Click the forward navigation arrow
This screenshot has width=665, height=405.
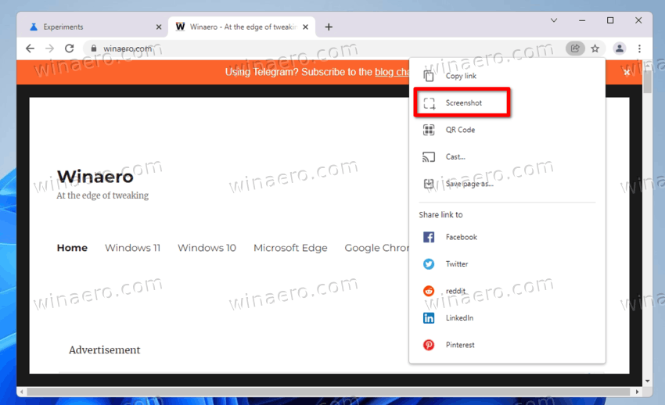tap(49, 48)
